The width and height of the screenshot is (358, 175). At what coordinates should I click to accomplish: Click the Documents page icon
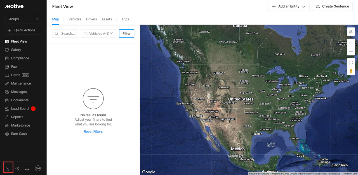click(x=7, y=100)
